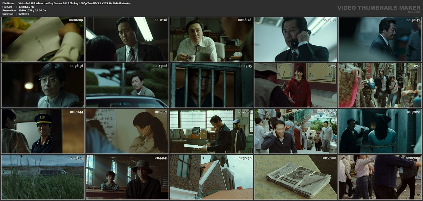Open the alley thumbnail stamped 01:01:34
The width and height of the screenshot is (423, 201).
click(380, 86)
